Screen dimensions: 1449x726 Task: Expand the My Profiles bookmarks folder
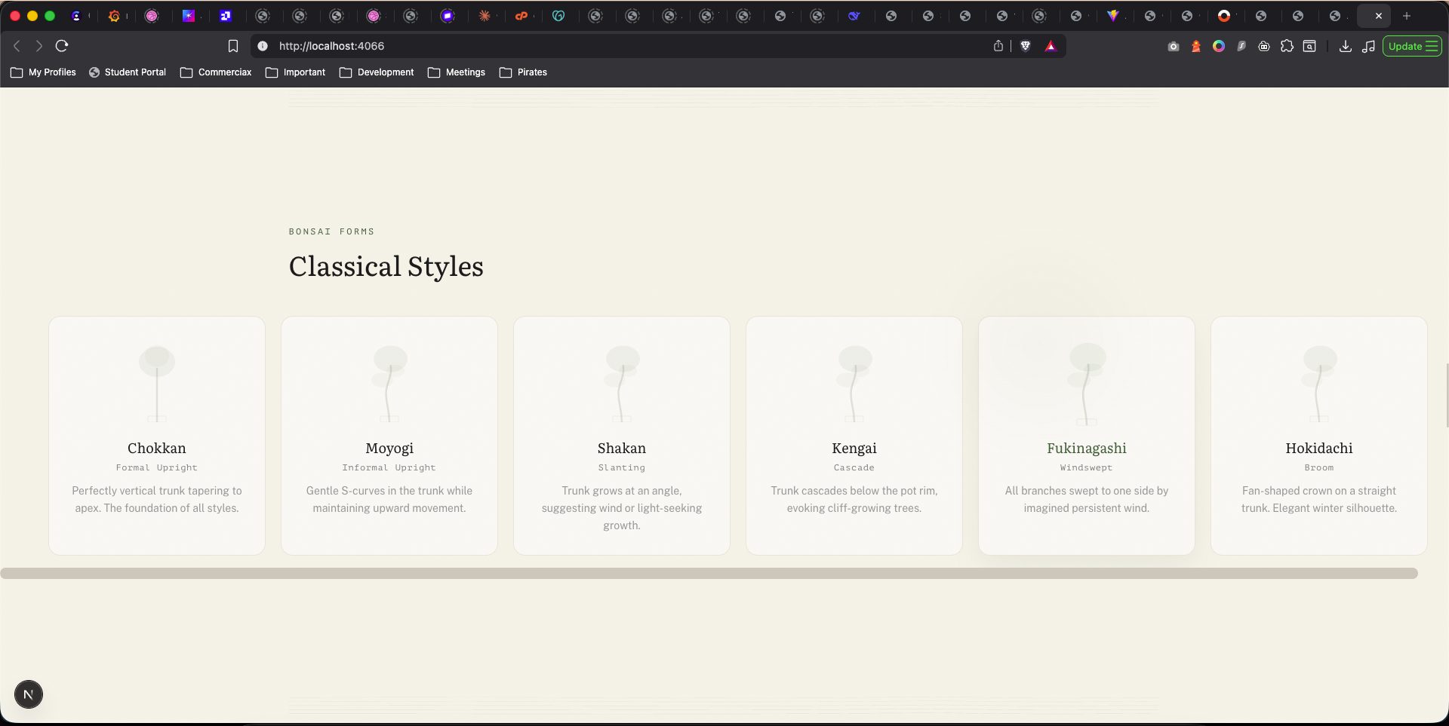[44, 72]
